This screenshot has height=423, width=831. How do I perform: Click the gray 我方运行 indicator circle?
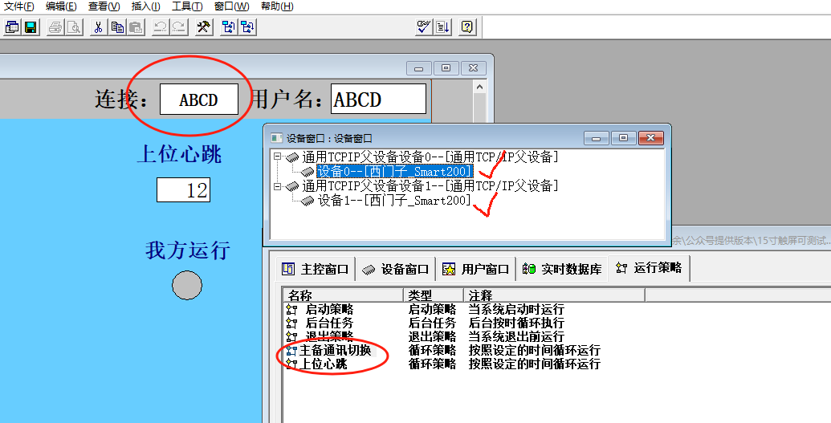pyautogui.click(x=187, y=285)
